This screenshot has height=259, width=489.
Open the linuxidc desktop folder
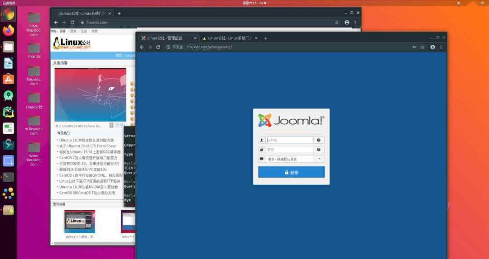(x=34, y=51)
